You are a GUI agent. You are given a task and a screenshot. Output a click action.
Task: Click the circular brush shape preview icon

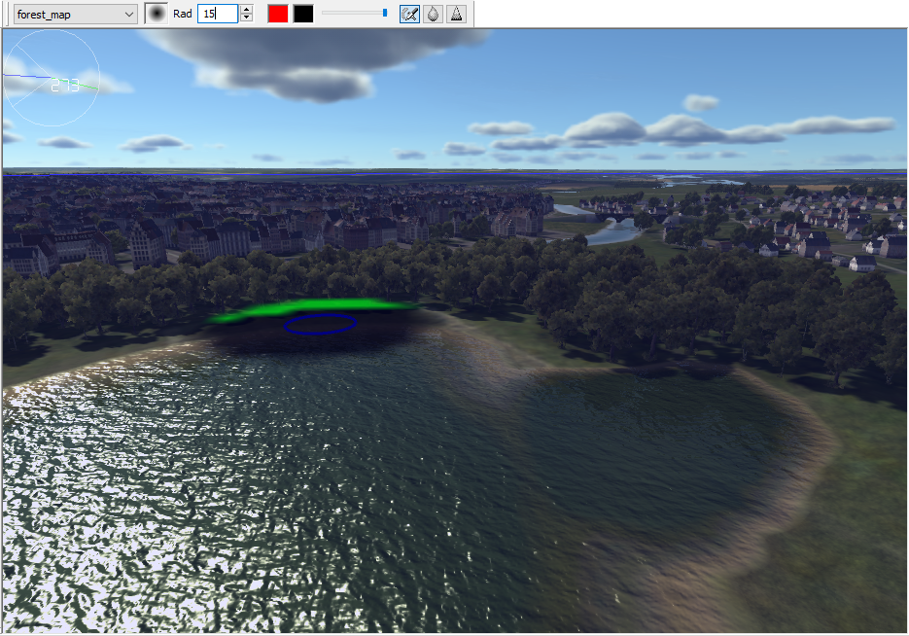point(157,13)
